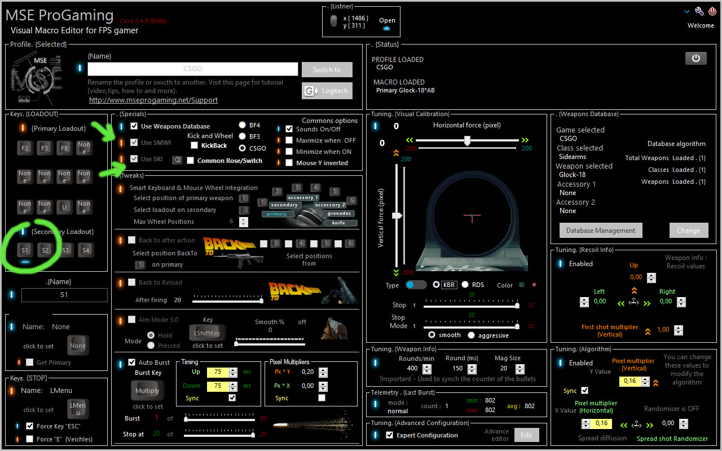The width and height of the screenshot is (722, 451).
Task: Click the S1 loadout name field
Action: [64, 295]
